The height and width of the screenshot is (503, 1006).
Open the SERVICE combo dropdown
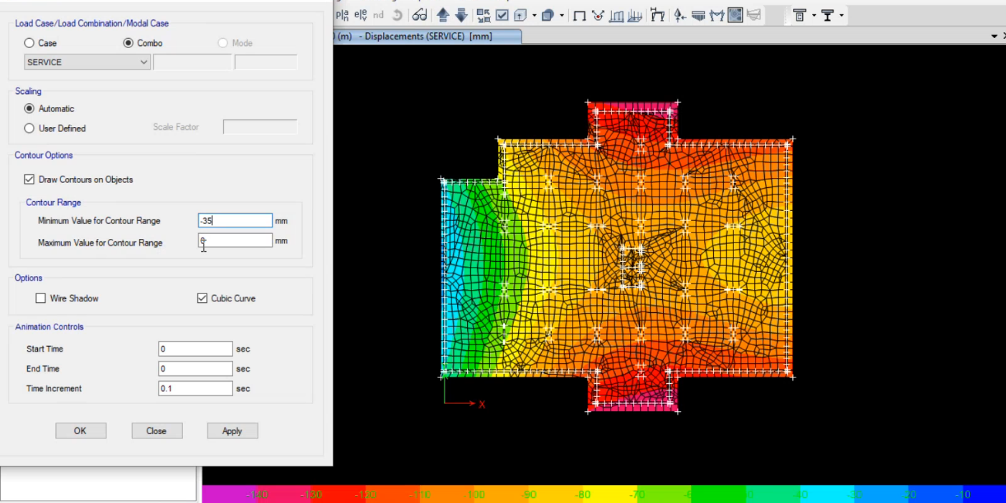pyautogui.click(x=88, y=62)
